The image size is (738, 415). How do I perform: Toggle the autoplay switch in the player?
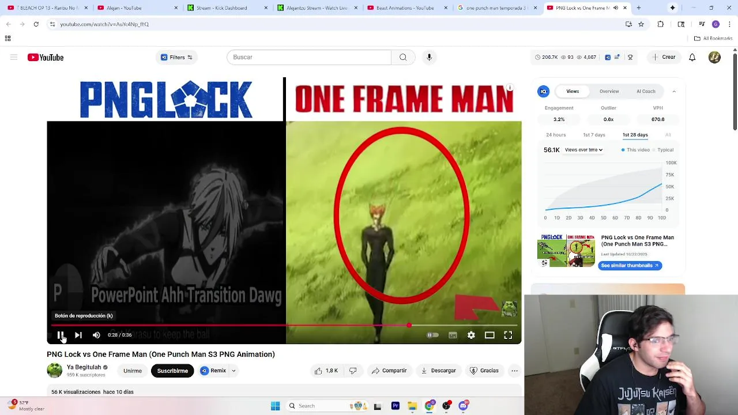pyautogui.click(x=432, y=335)
